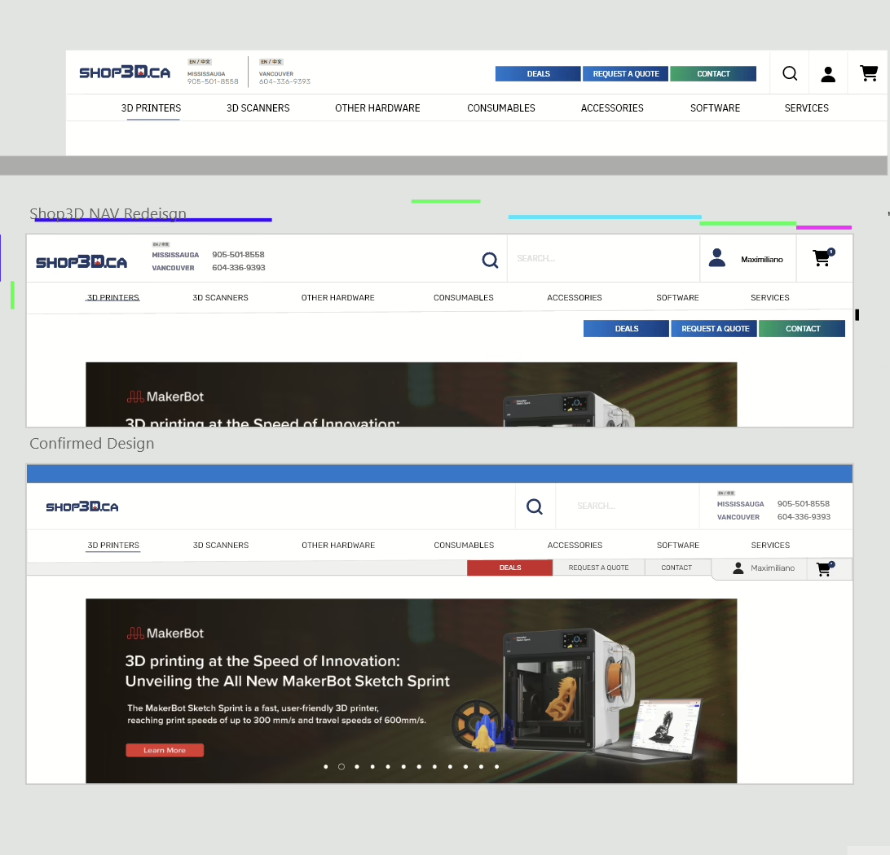Image resolution: width=890 pixels, height=855 pixels.
Task: Open cart icon with badge in redesign mockup
Action: [x=823, y=257]
